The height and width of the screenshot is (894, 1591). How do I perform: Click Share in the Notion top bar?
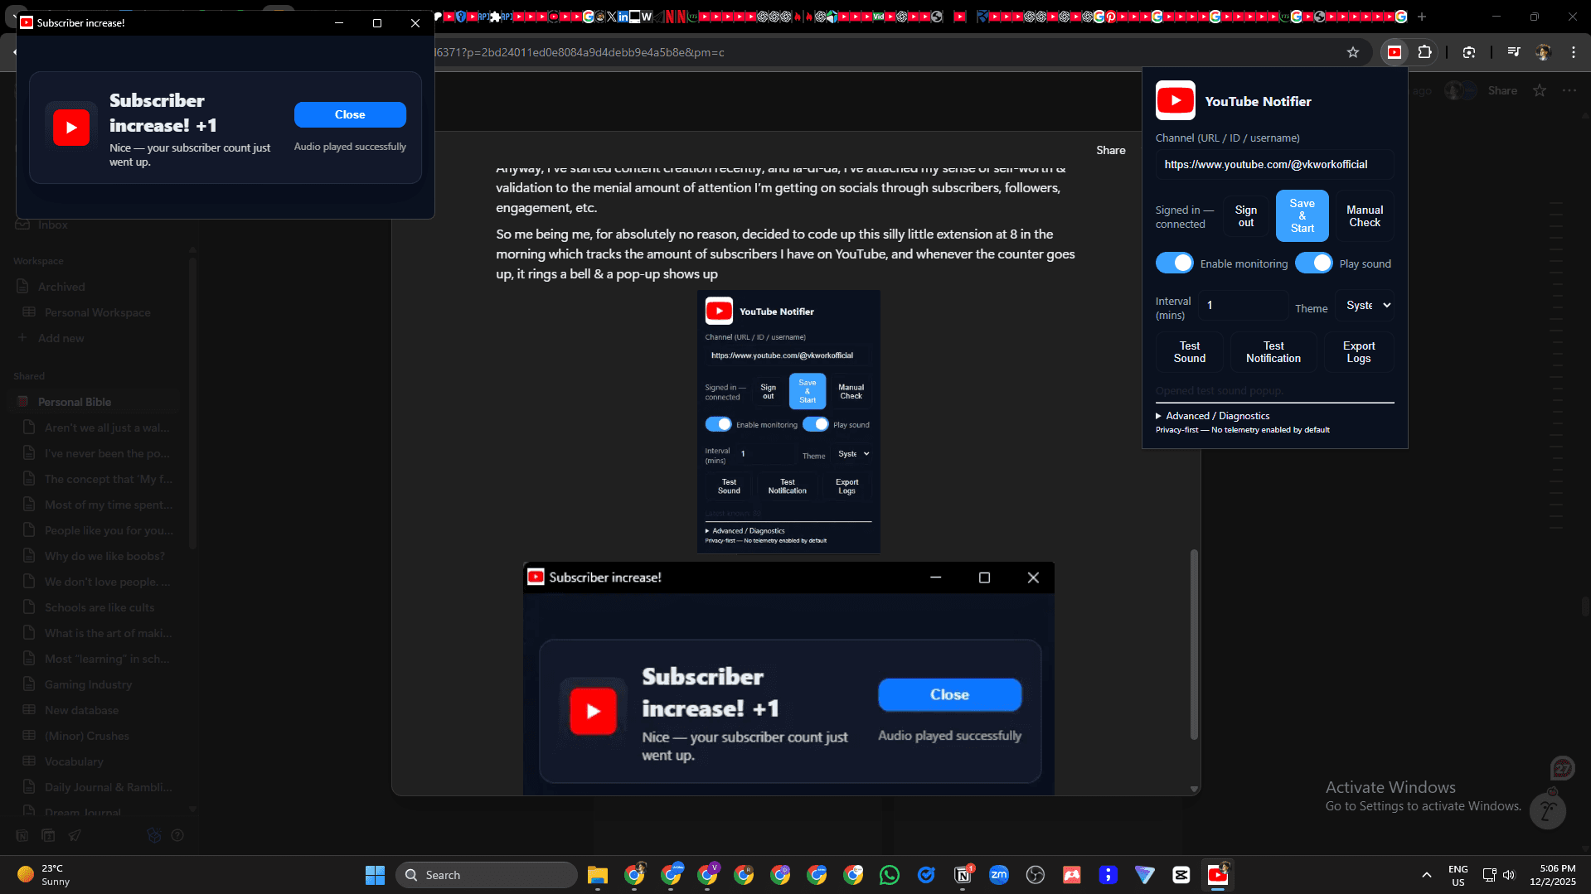pos(1502,90)
